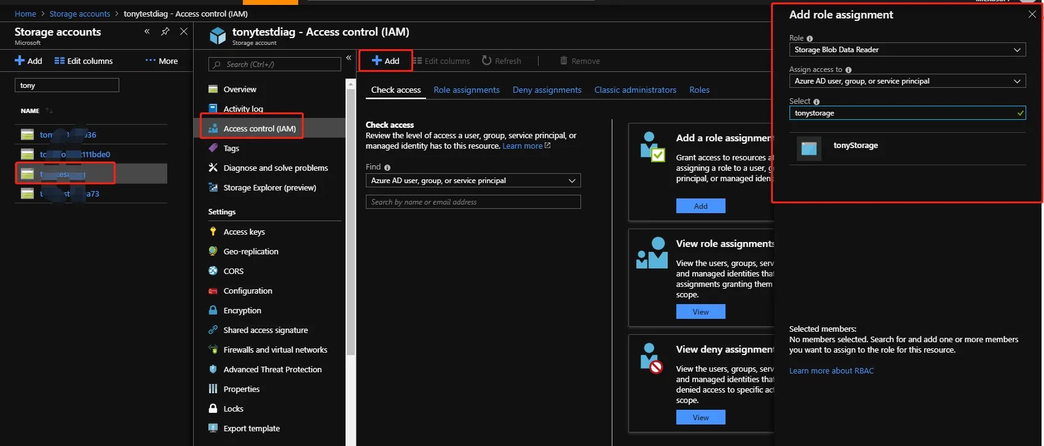Viewport: 1044px width, 446px height.
Task: Switch to the Deny assignments tab
Action: click(x=547, y=90)
